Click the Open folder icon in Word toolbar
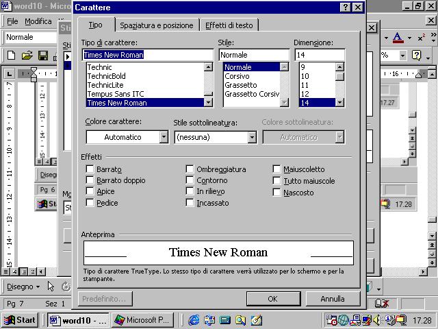Viewport: 438px width, 329px height. click(27, 56)
